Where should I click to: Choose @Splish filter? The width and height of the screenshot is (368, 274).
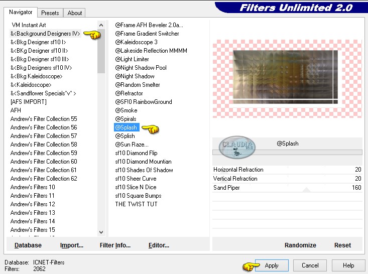tap(125, 136)
